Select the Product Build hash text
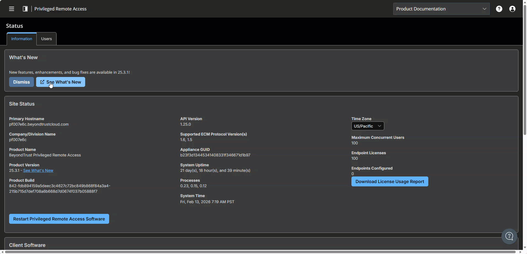527x254 pixels. coord(60,189)
